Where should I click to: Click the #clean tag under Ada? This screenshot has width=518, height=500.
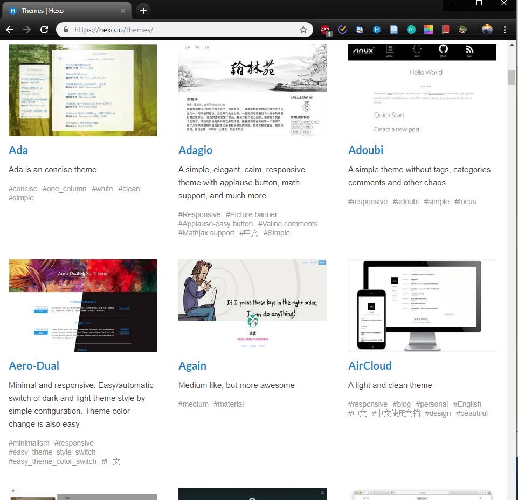click(x=129, y=189)
